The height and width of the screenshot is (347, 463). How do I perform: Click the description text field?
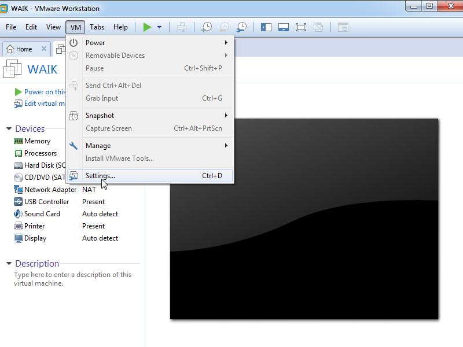point(73,279)
